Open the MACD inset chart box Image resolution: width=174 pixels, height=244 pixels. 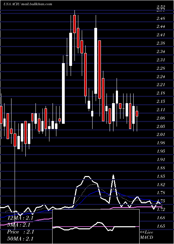(96, 227)
